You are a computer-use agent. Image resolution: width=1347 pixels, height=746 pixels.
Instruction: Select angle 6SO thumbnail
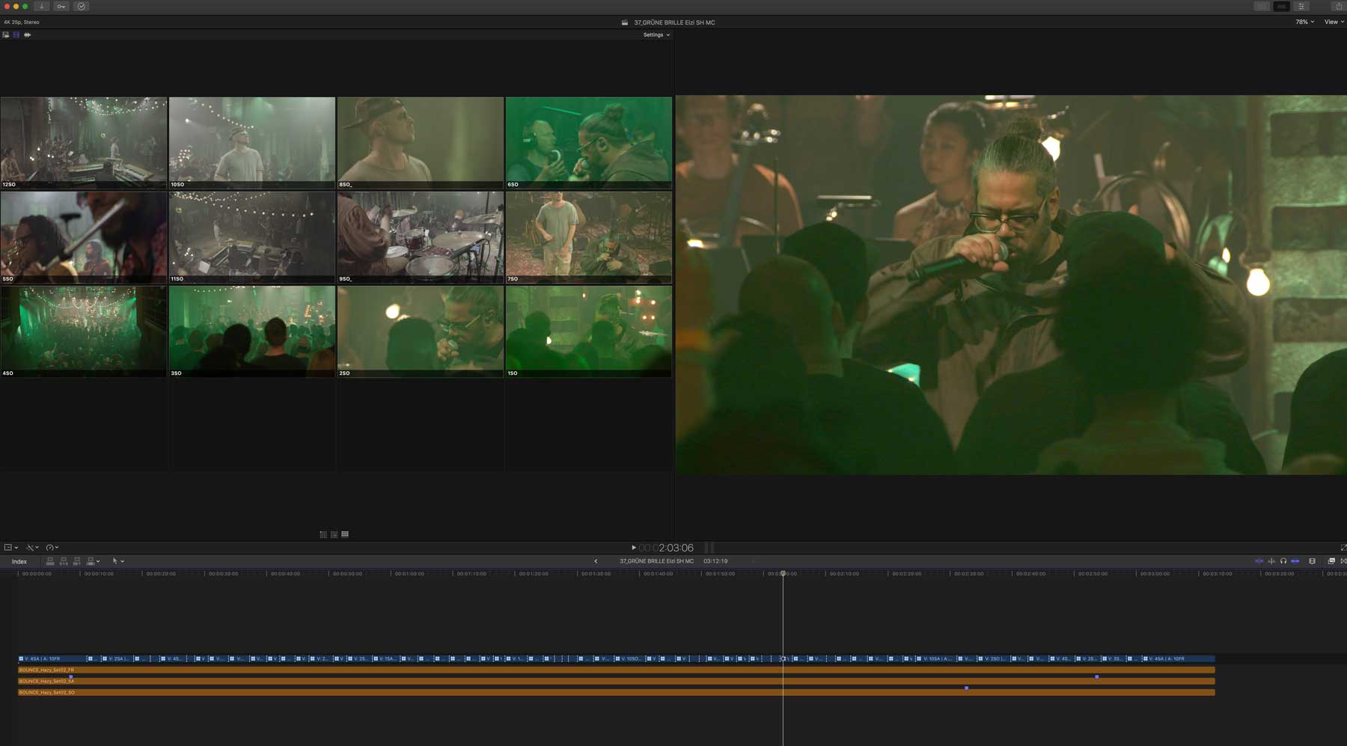pos(589,142)
